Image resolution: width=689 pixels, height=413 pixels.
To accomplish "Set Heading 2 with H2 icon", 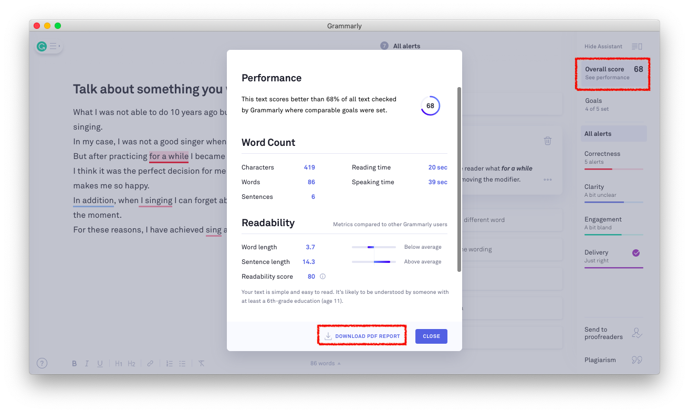I will (x=131, y=363).
